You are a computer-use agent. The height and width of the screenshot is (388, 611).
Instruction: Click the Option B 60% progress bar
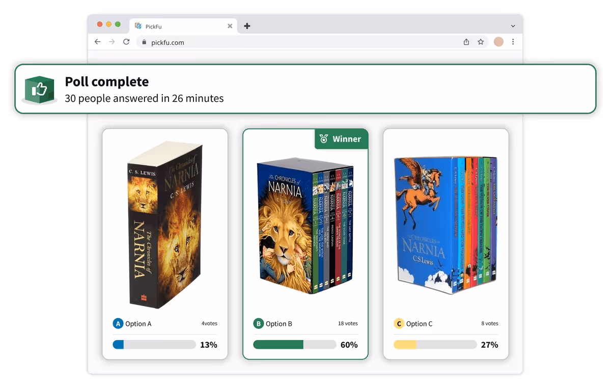tap(295, 345)
